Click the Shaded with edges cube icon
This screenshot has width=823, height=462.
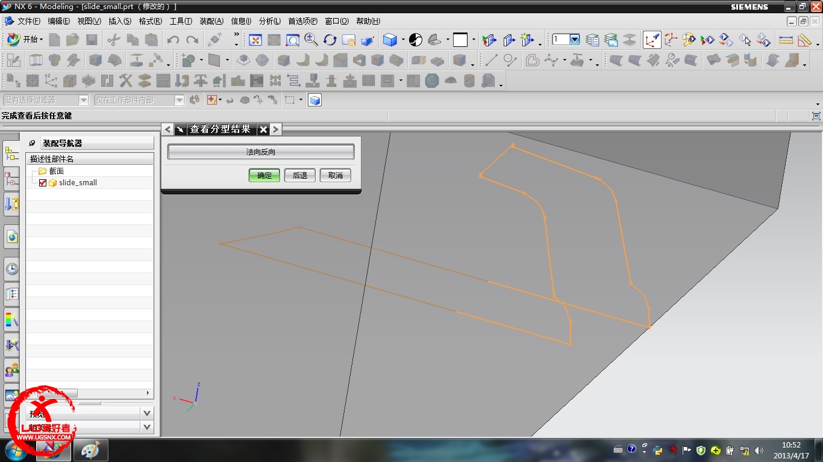click(390, 40)
